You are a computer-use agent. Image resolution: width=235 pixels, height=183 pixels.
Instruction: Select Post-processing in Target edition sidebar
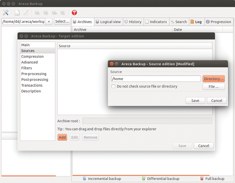(x=38, y=80)
